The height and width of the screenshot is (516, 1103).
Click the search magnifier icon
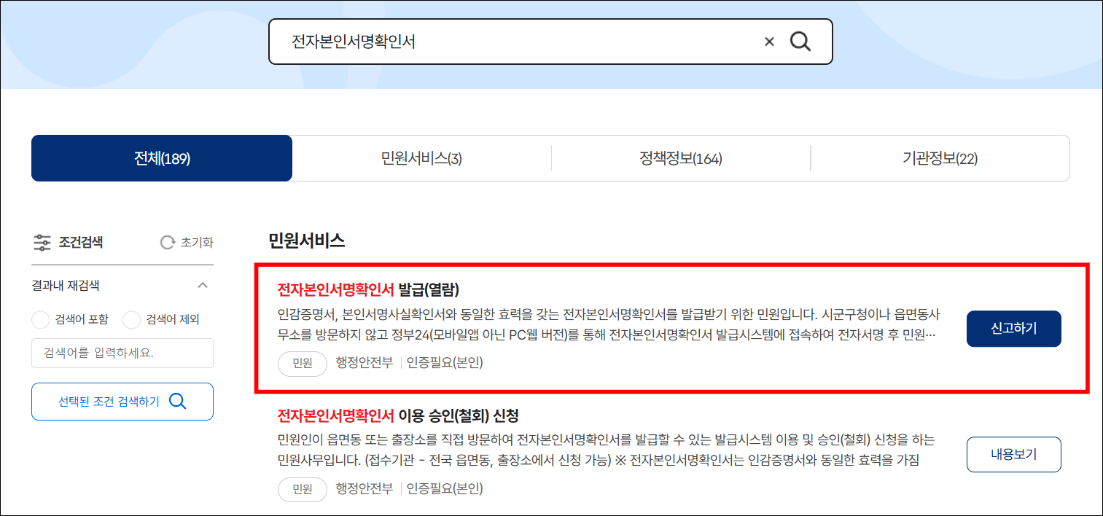point(800,42)
